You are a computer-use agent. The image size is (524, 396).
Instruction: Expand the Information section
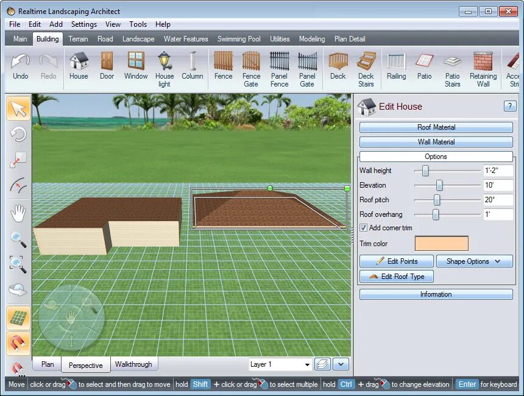(436, 294)
